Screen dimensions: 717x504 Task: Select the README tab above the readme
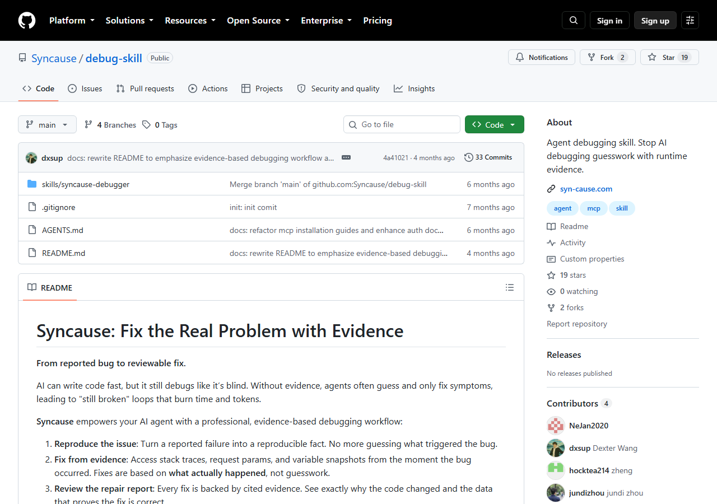click(x=50, y=288)
